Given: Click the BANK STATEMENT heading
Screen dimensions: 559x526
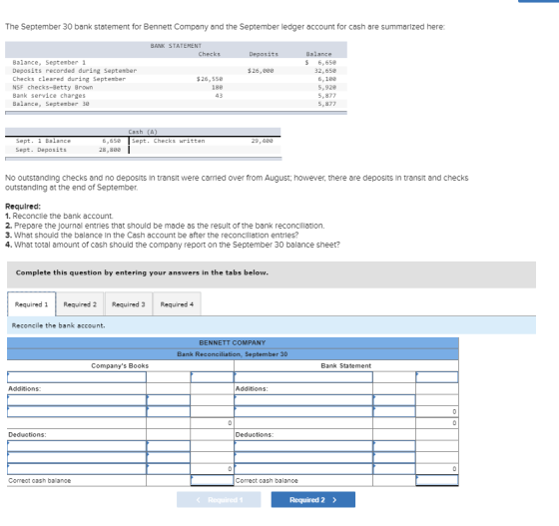Looking at the screenshot, I should point(176,46).
